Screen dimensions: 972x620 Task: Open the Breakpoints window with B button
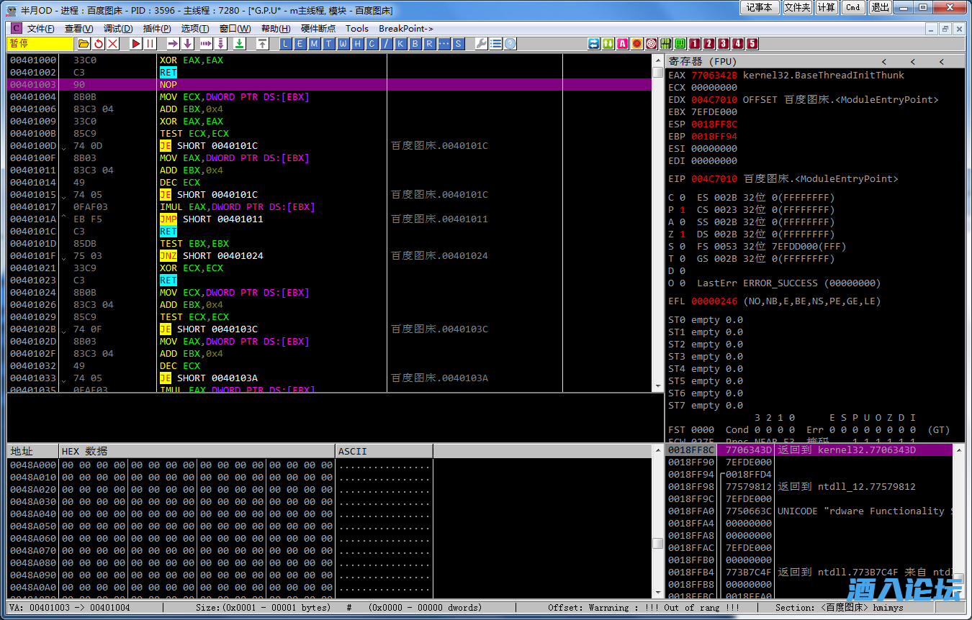415,44
